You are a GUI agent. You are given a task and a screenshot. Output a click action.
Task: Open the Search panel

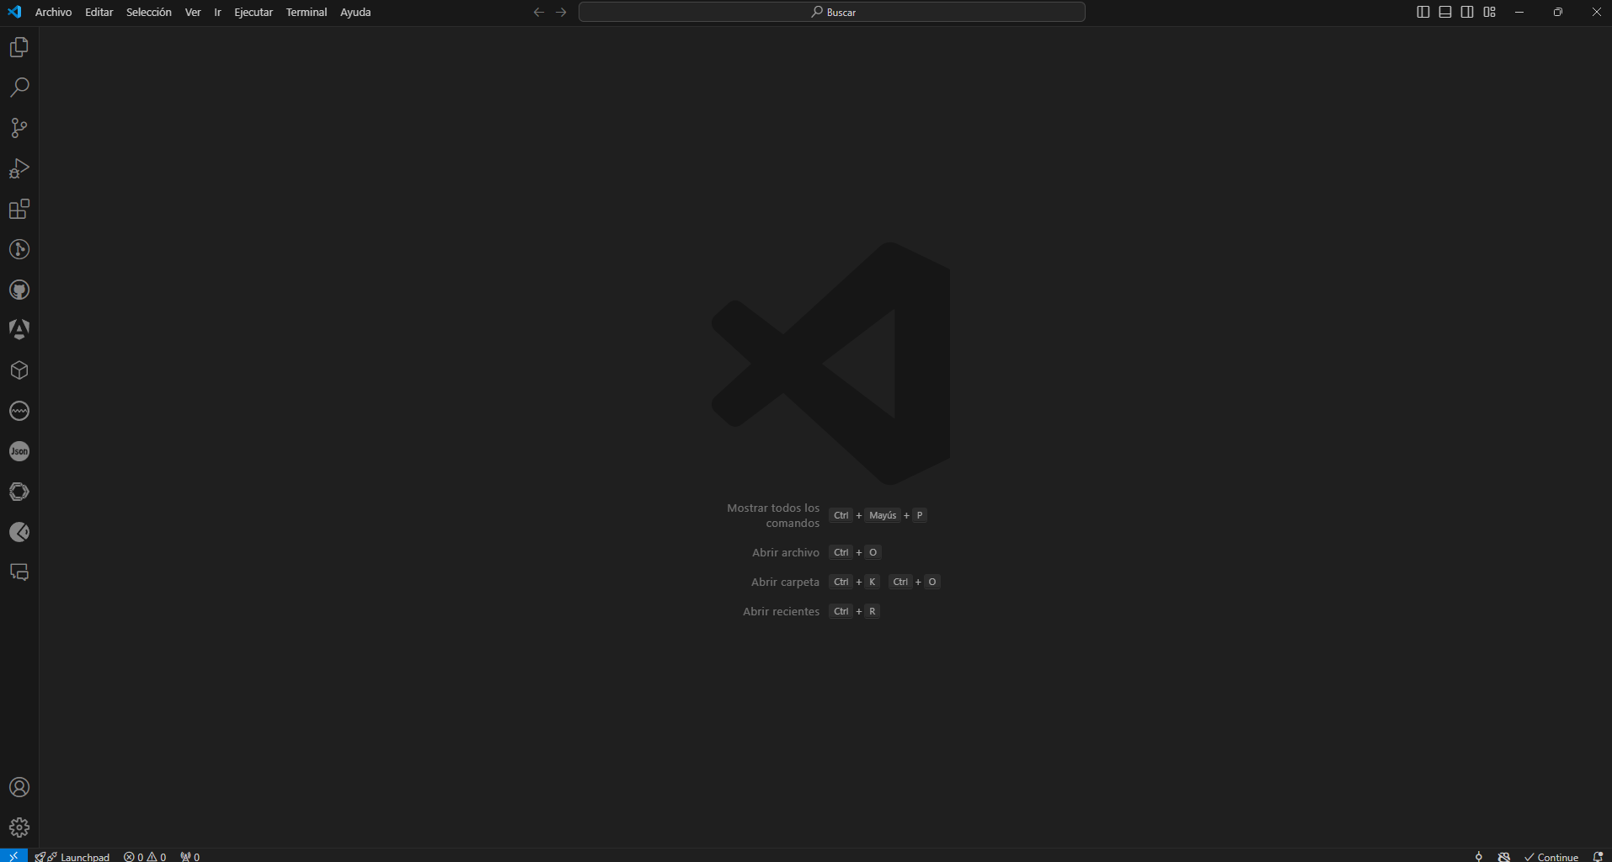coord(19,88)
